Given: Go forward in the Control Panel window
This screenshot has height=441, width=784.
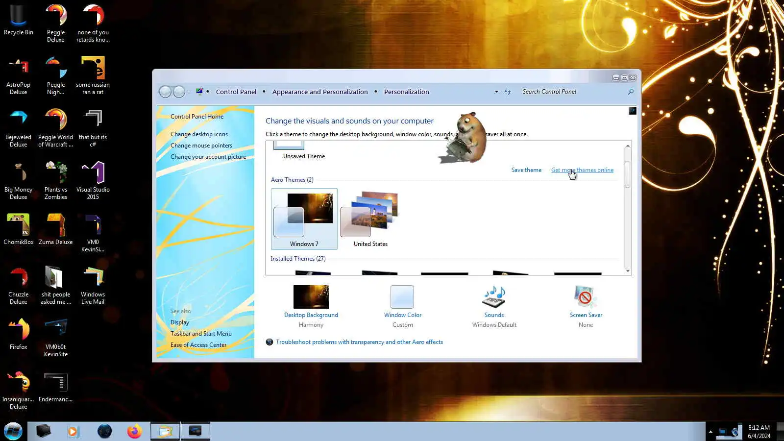Looking at the screenshot, I should pyautogui.click(x=179, y=92).
